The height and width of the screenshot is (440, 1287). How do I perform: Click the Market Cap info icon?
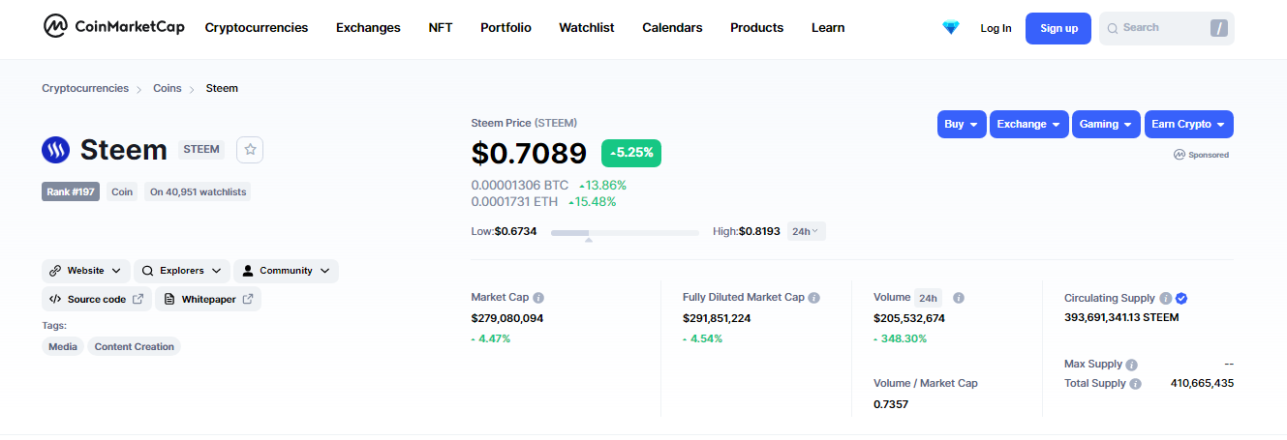(538, 298)
